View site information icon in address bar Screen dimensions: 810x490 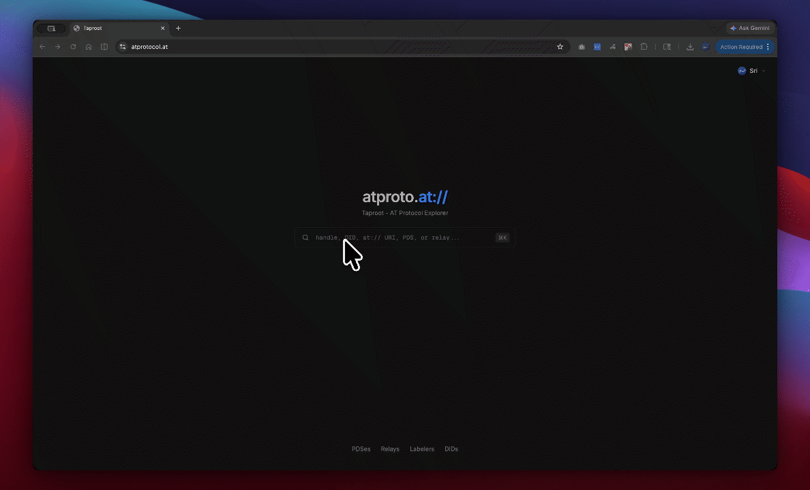point(123,47)
